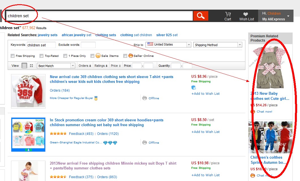This screenshot has height=181, width=300.
Task: View Orders (863) link
Action: (107, 177)
